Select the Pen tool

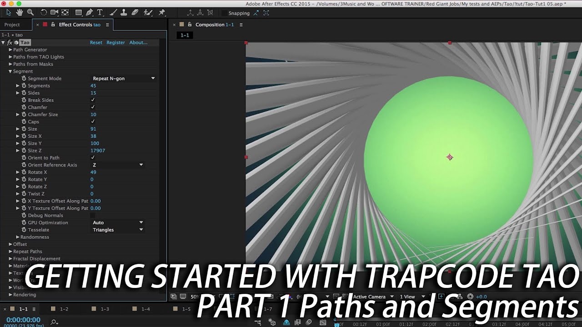click(90, 13)
